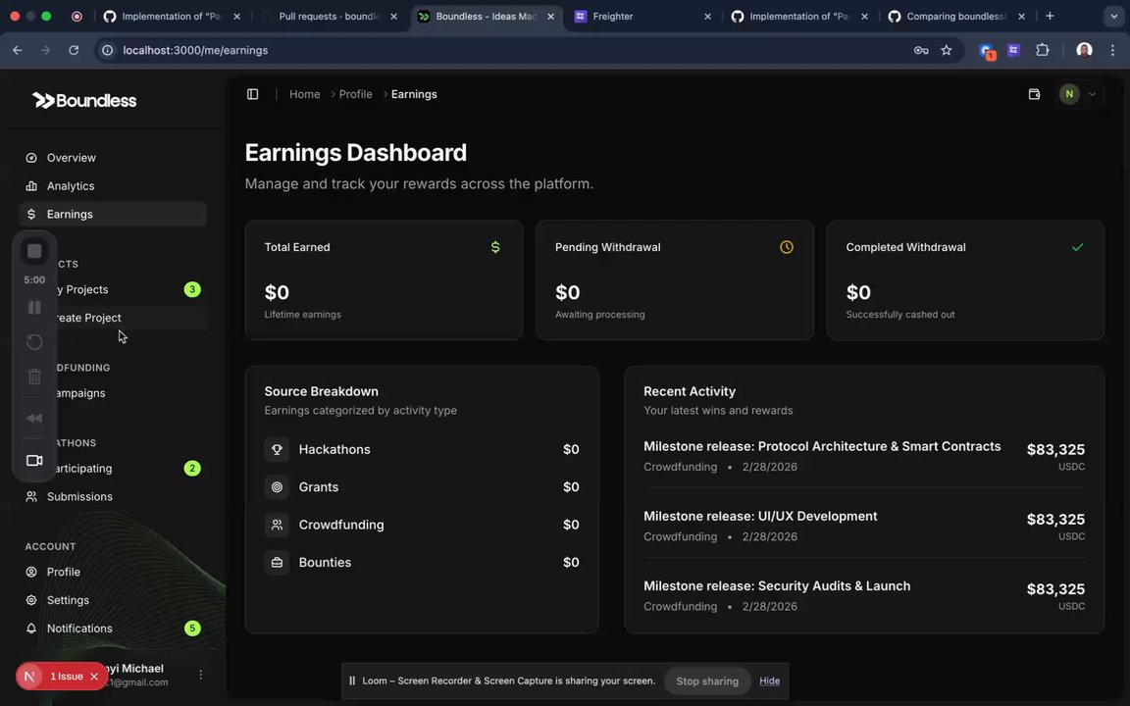Click the green 2 badge on Participating
Image resolution: width=1130 pixels, height=706 pixels.
point(192,469)
